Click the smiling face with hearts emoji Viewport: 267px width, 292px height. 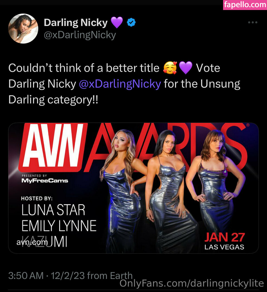coord(170,68)
